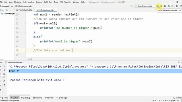The image size is (182, 102).
Task: Open the Refactor menu
Action: click(x=39, y=2)
